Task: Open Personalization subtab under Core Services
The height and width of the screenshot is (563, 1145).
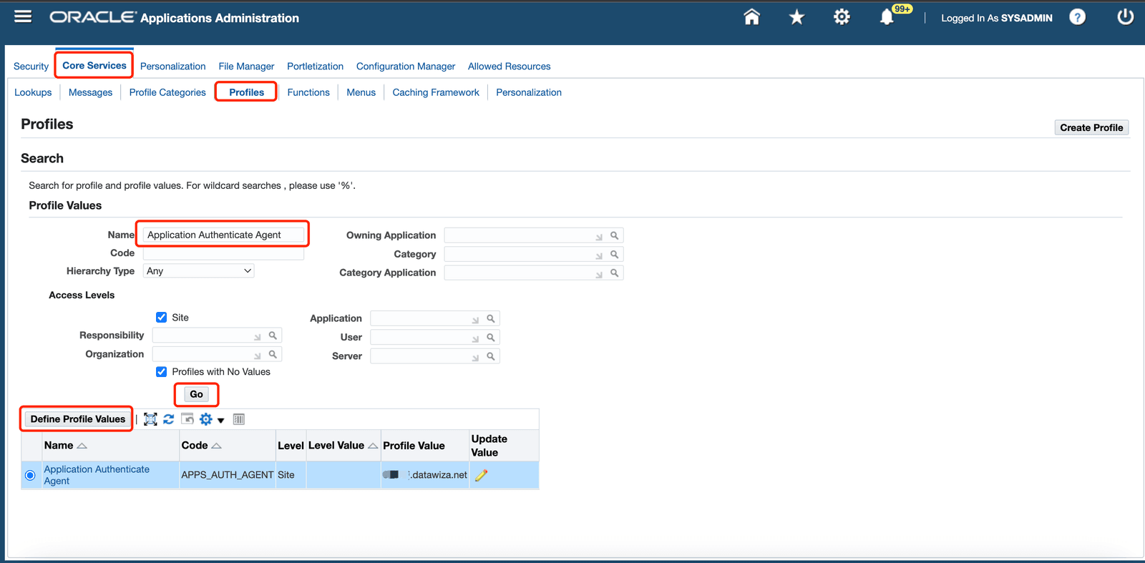Action: pos(529,92)
